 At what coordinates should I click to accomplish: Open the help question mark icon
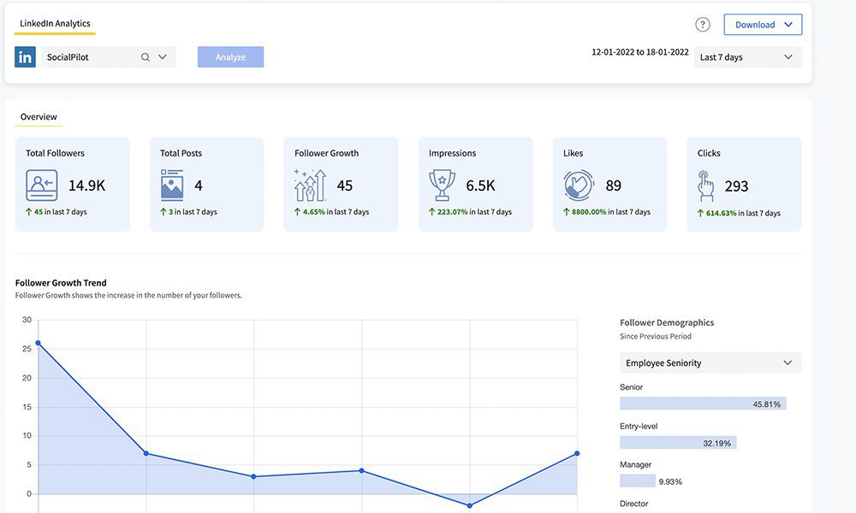tap(700, 23)
